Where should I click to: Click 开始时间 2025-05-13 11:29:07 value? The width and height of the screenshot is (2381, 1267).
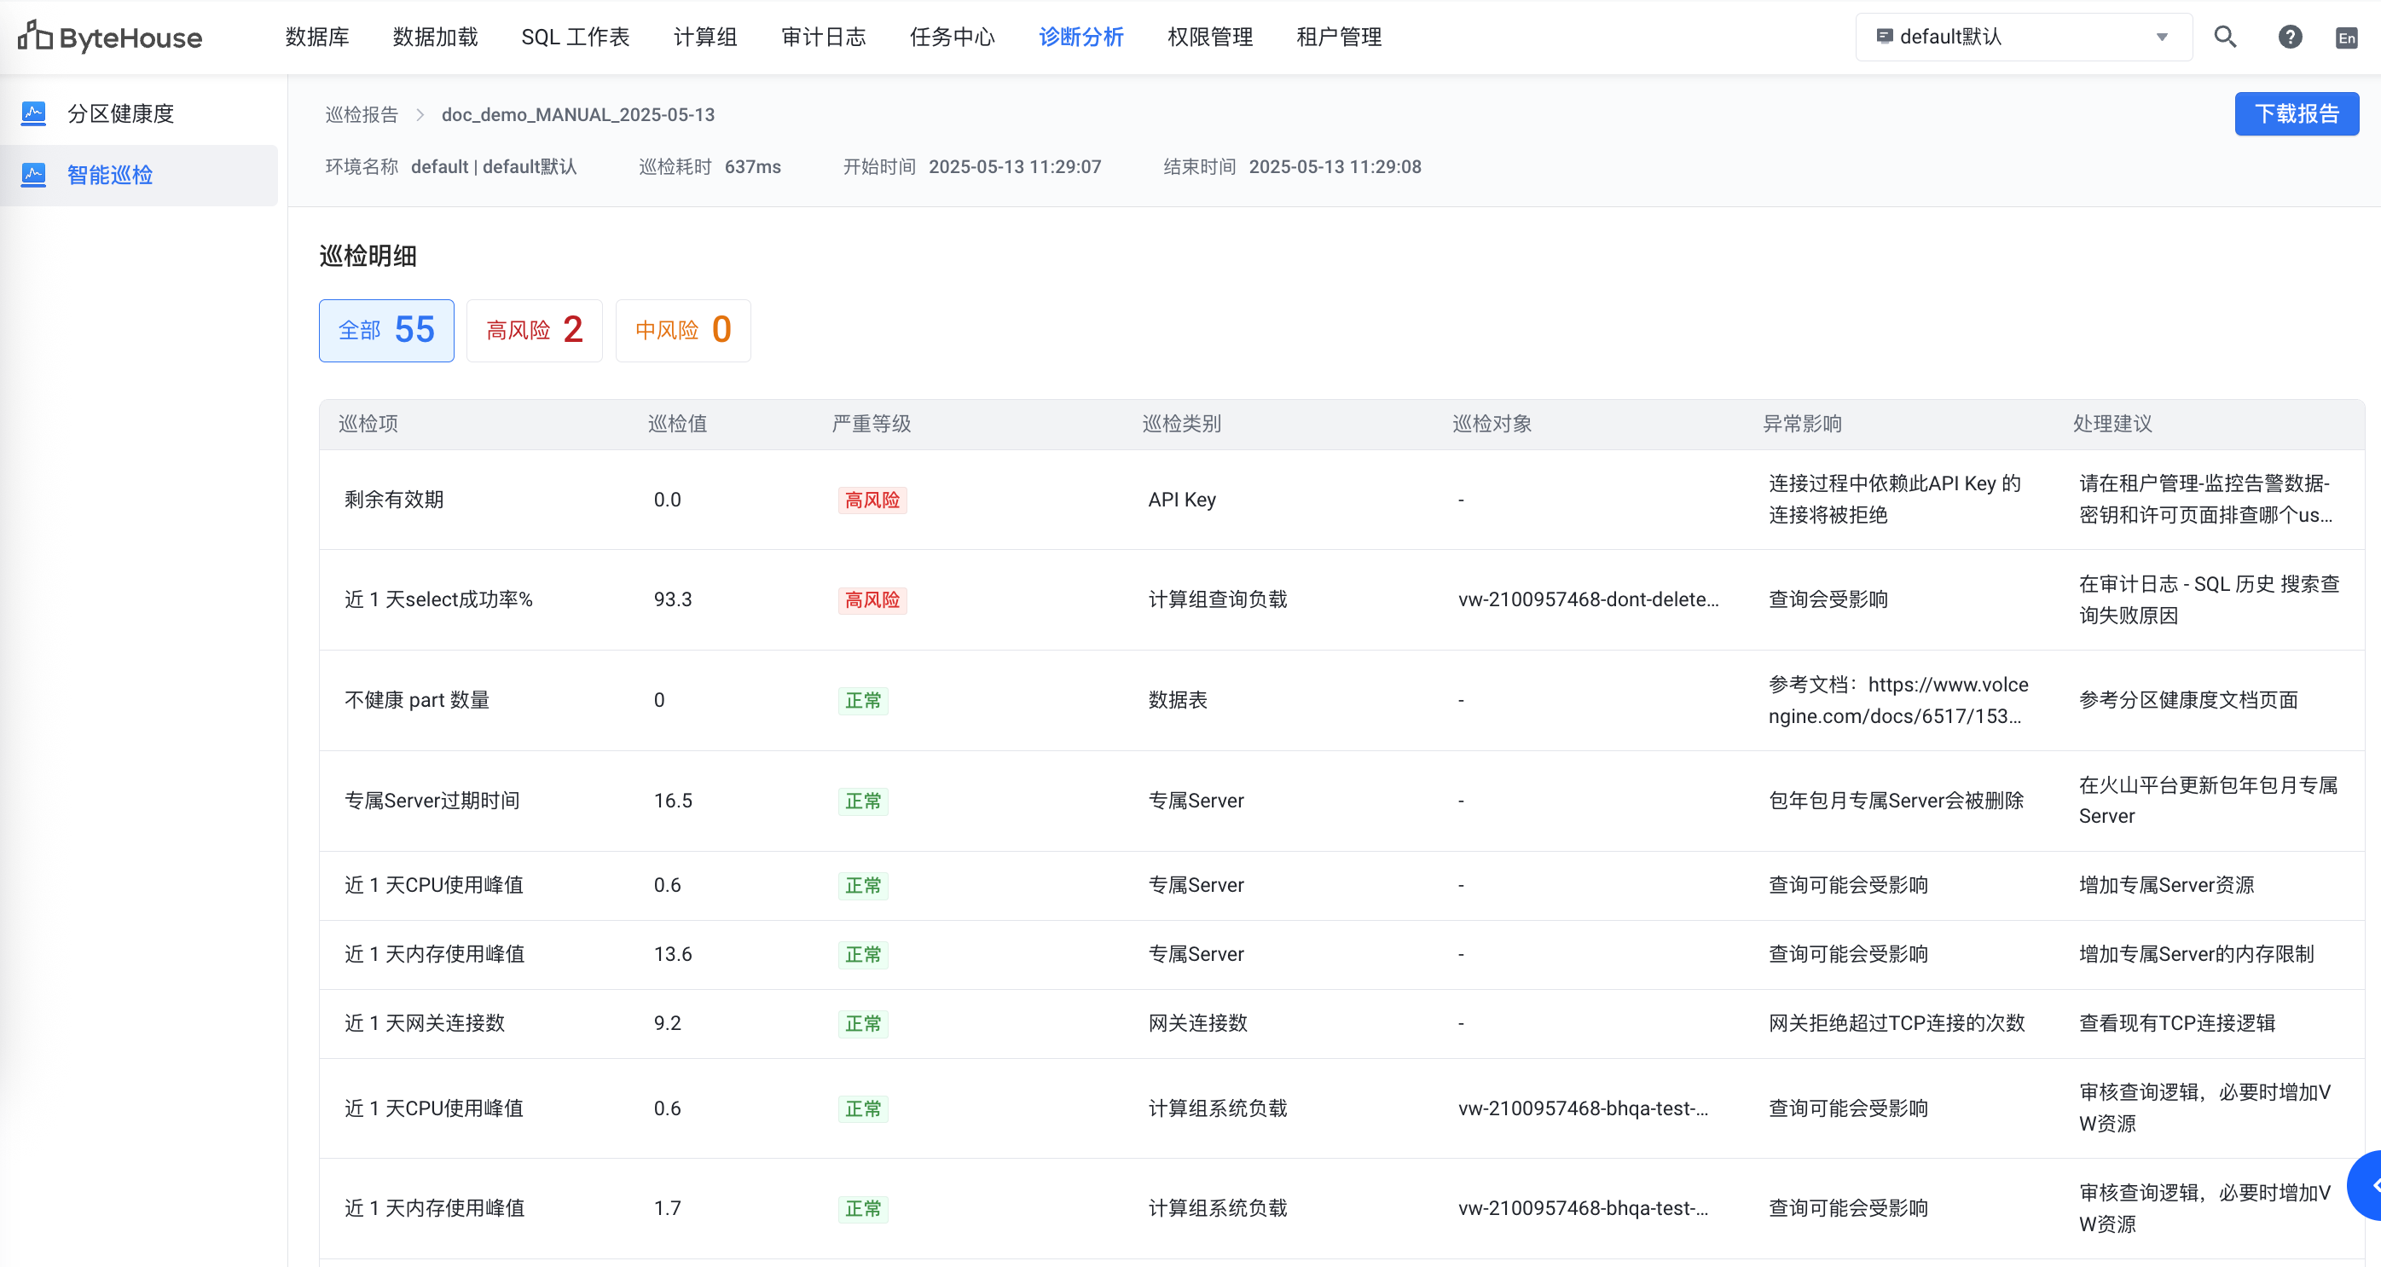pyautogui.click(x=1015, y=167)
